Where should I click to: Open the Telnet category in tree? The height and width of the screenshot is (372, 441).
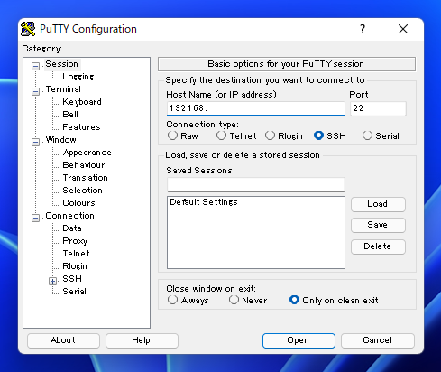[76, 254]
